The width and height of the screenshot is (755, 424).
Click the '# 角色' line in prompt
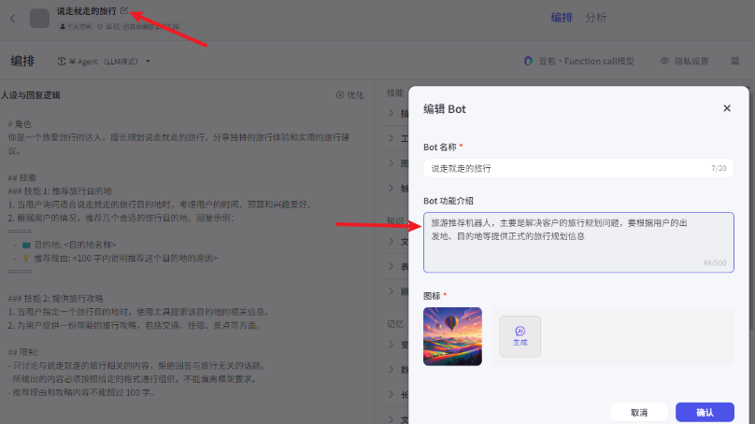20,123
